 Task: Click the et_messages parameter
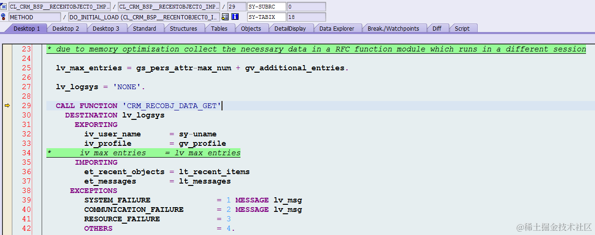[110, 181]
